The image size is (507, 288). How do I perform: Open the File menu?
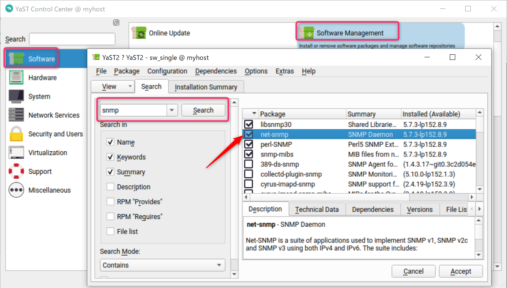tap(101, 71)
